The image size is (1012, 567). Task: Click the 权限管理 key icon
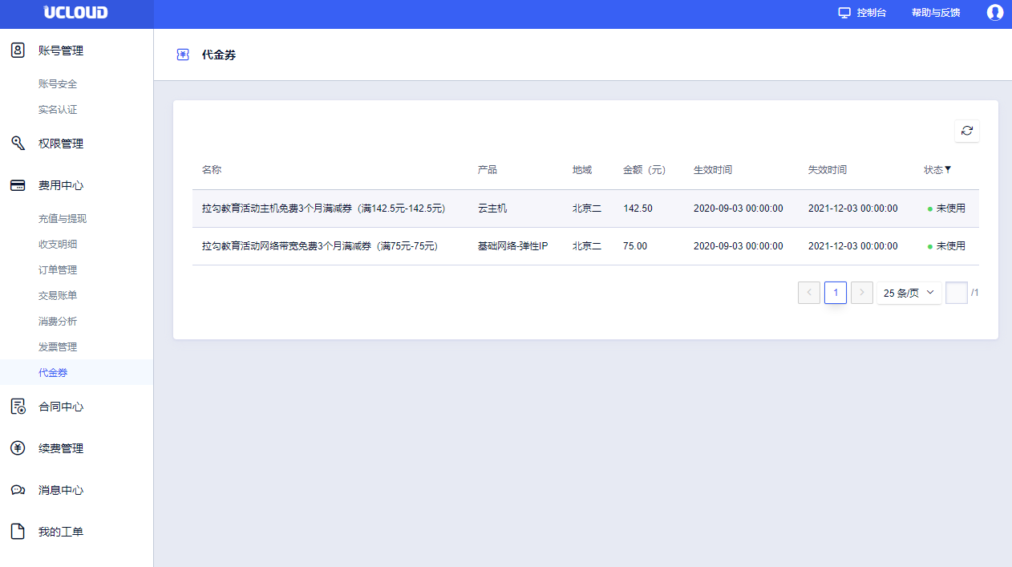click(x=18, y=144)
